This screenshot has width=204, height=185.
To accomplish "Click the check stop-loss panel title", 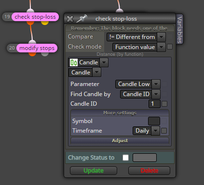I will [116, 19].
